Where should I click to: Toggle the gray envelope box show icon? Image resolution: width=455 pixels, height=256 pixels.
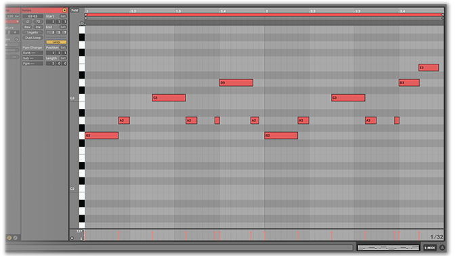16,238
